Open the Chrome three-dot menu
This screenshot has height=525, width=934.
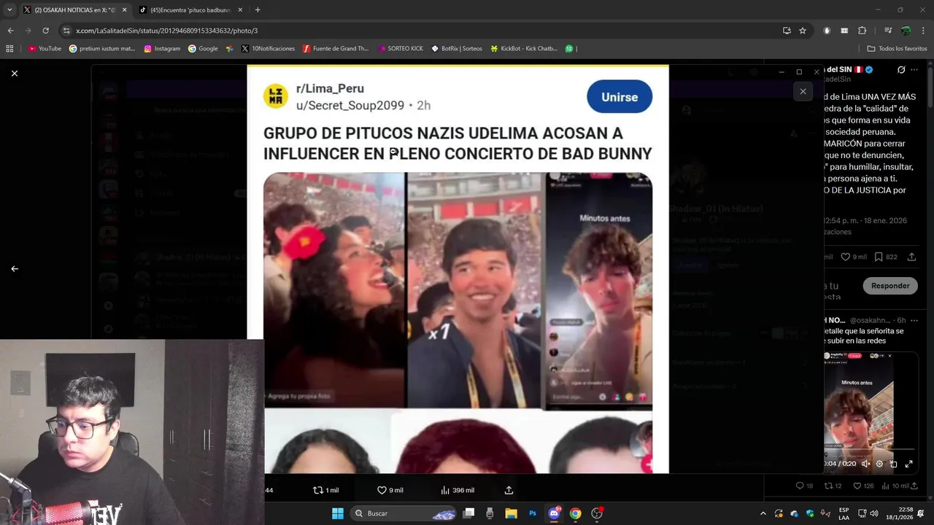click(923, 31)
